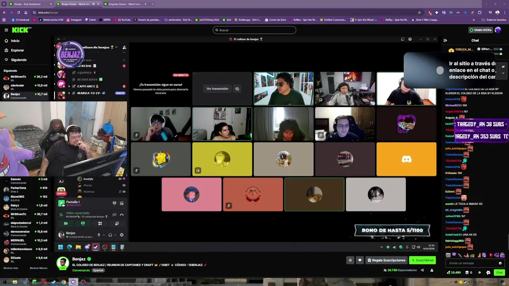Image resolution: width=509 pixels, height=286 pixels.
Task: Open the emoji picker in chat input
Action: pos(500,263)
